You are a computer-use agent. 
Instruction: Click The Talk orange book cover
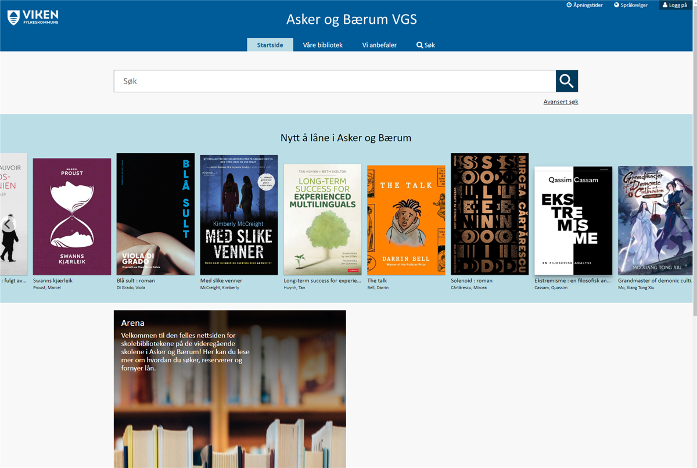tap(406, 219)
